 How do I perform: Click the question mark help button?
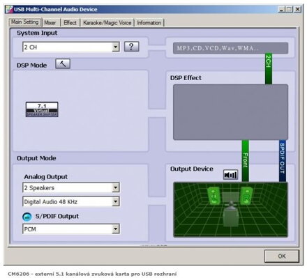pos(131,47)
